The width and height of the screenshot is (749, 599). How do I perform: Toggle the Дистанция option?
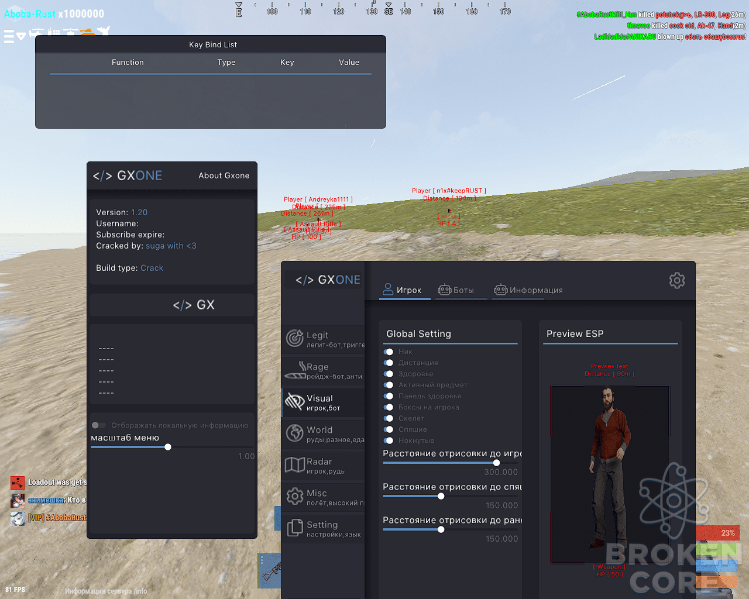[x=389, y=363]
